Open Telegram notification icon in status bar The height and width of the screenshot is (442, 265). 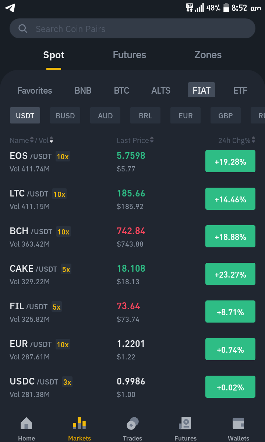(10, 8)
